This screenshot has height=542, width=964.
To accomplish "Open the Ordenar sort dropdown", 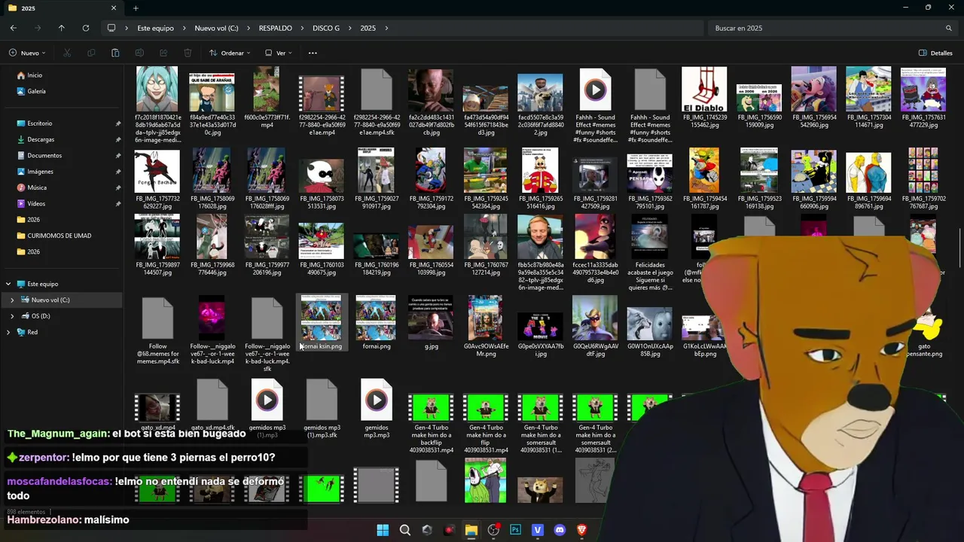I will (230, 53).
